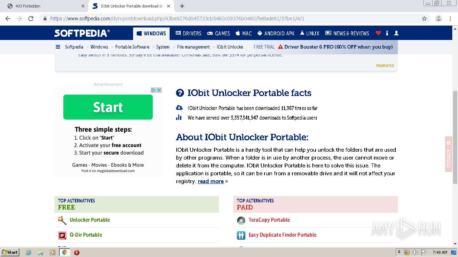Open the ANDROID APK section
The image size is (458, 257).
(276, 33)
